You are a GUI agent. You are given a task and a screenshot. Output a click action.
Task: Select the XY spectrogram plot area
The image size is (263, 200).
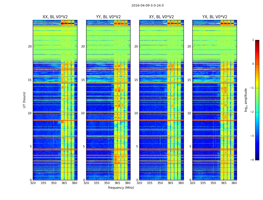coord(162,100)
